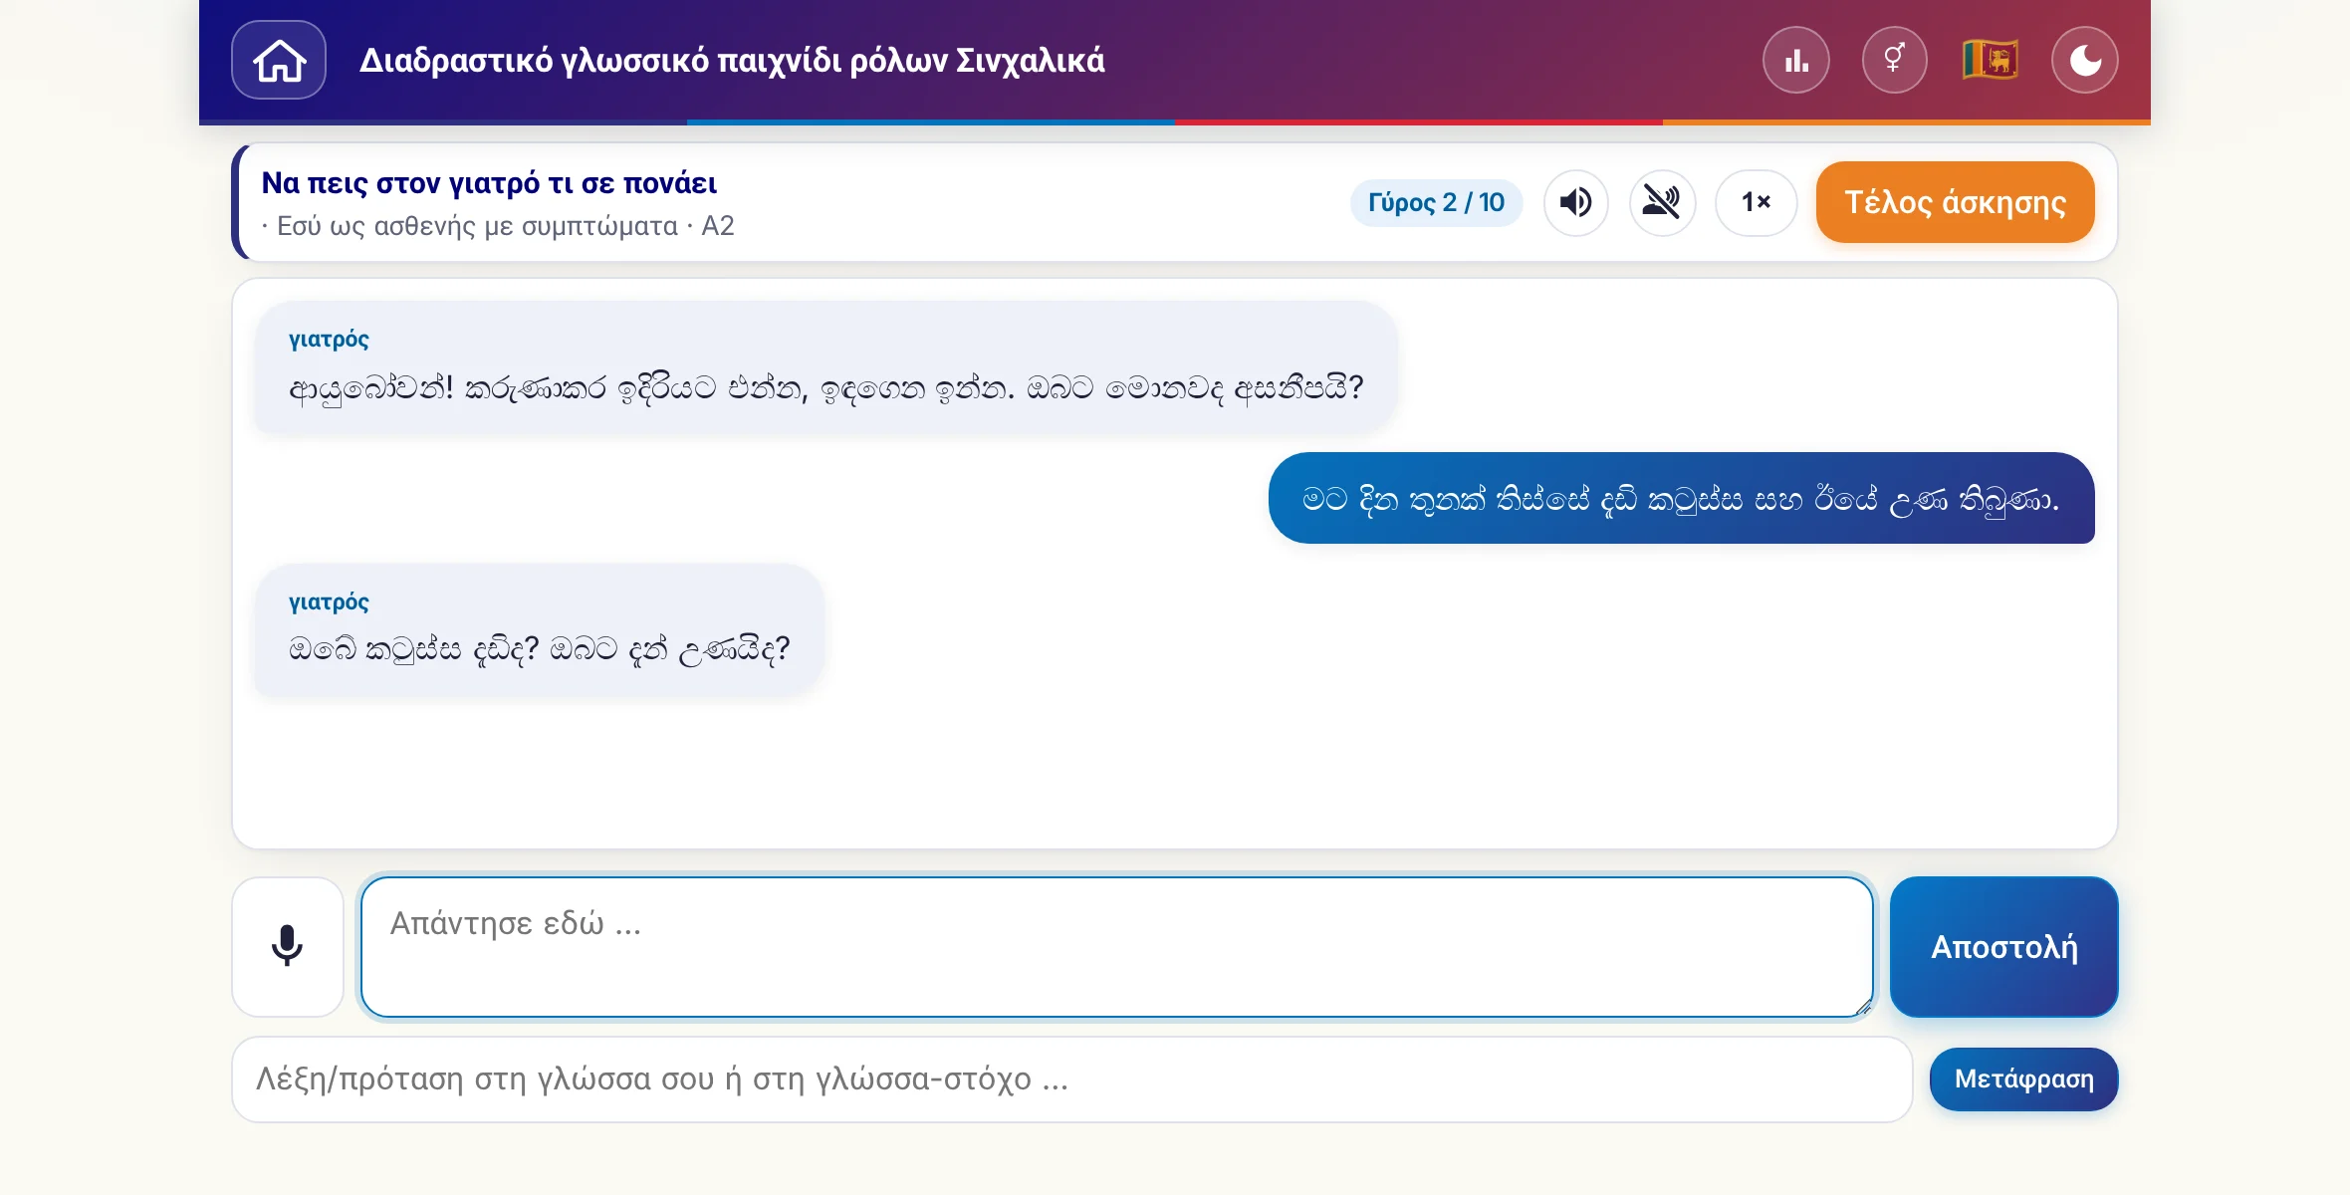
Task: Select the user's blue reply message
Action: [1681, 498]
